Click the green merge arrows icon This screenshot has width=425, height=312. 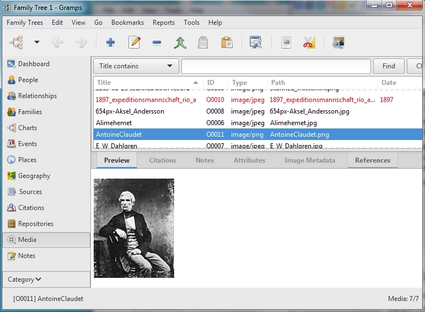tap(180, 42)
